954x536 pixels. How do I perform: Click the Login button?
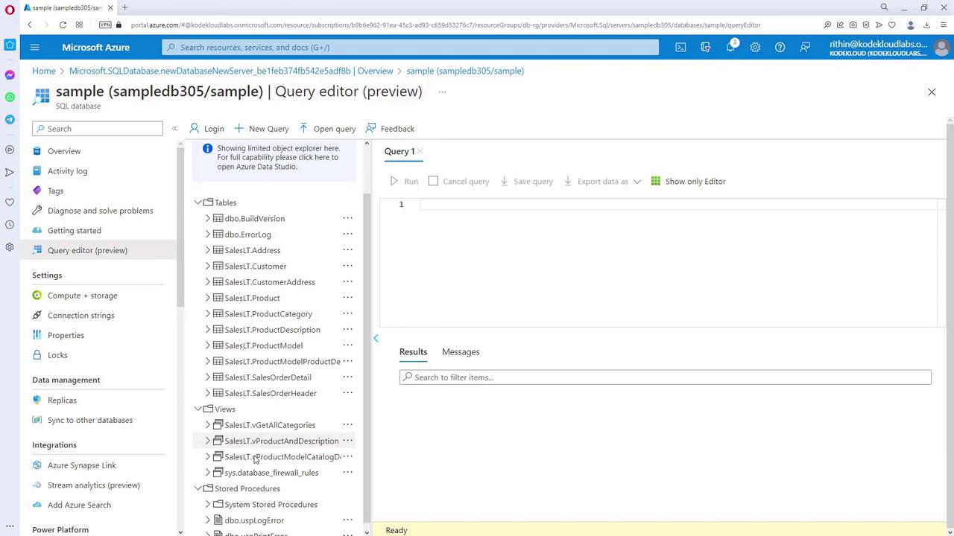(x=206, y=129)
